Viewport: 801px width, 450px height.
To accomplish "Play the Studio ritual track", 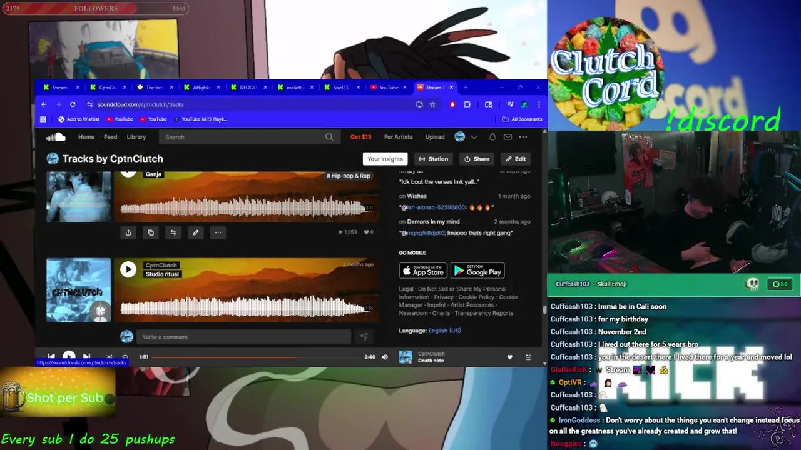I will (128, 269).
